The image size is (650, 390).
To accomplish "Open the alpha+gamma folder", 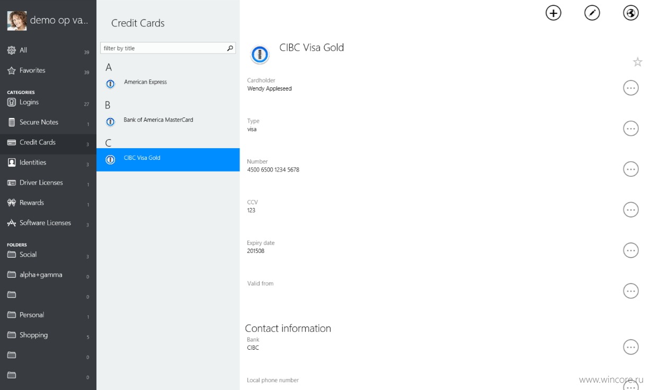I will pos(48,275).
